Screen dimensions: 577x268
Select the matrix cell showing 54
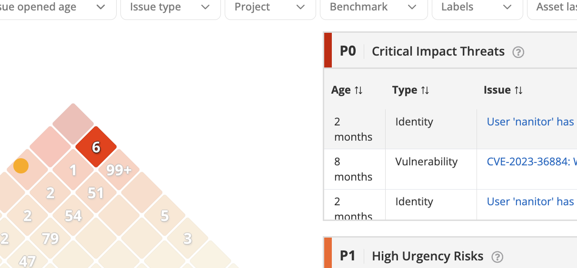click(x=73, y=216)
